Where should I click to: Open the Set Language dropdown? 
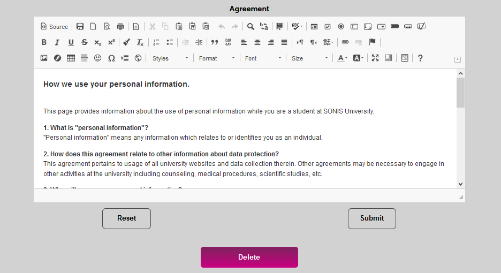click(328, 42)
